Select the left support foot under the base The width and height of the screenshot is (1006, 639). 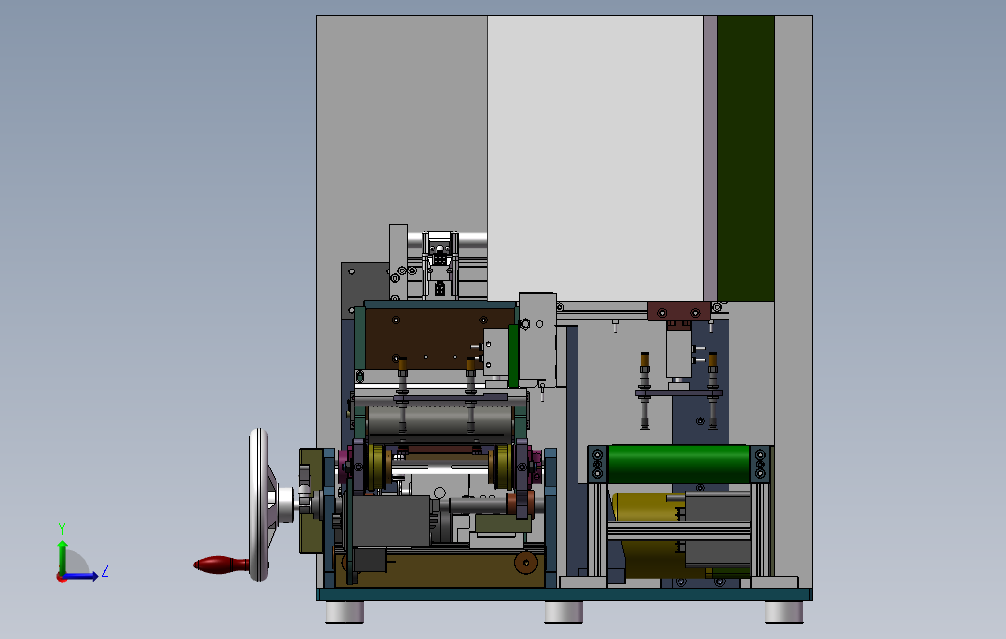click(344, 612)
